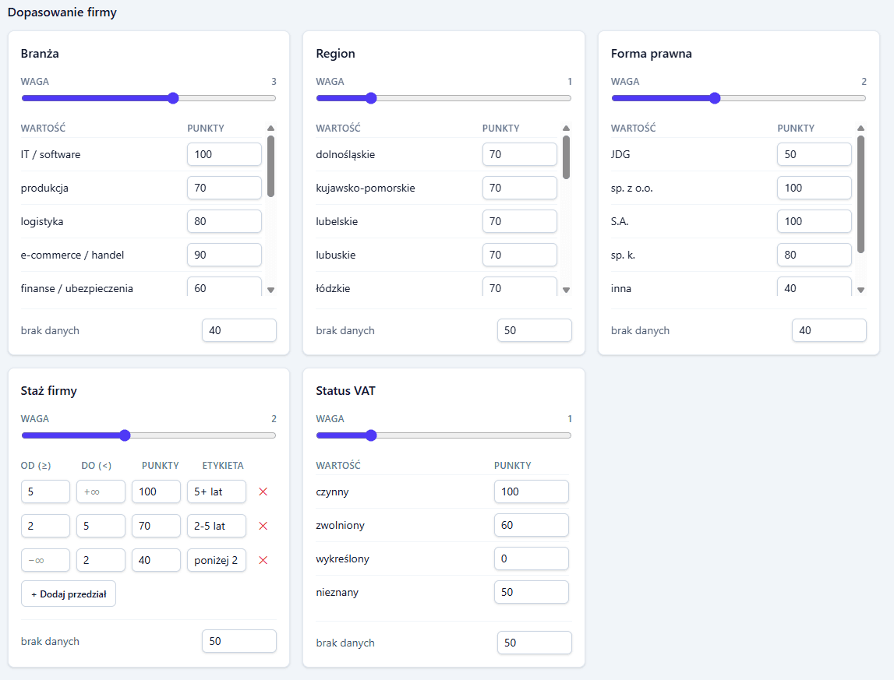Edit nieznany VAT status points
The height and width of the screenshot is (680, 894).
pyautogui.click(x=532, y=592)
